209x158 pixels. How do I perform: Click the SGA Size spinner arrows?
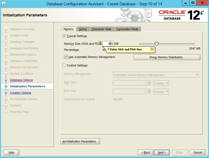click(148, 83)
